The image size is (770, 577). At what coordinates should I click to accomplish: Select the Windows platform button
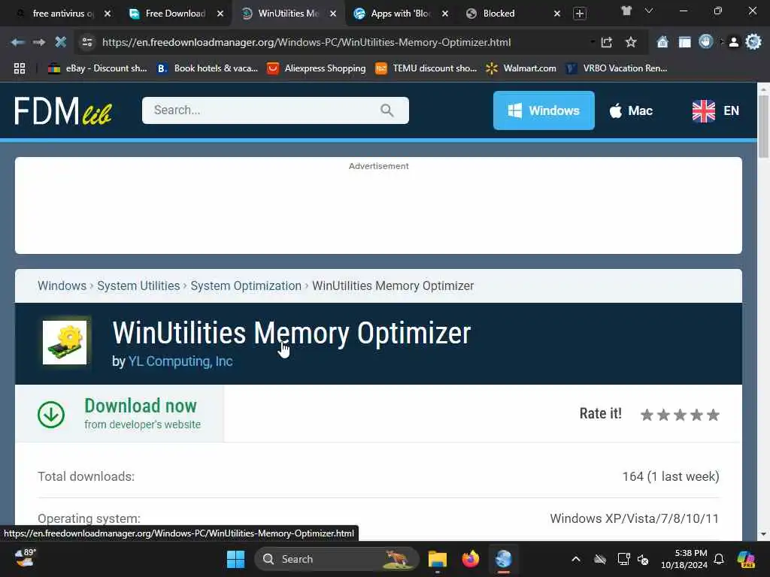pyautogui.click(x=544, y=110)
